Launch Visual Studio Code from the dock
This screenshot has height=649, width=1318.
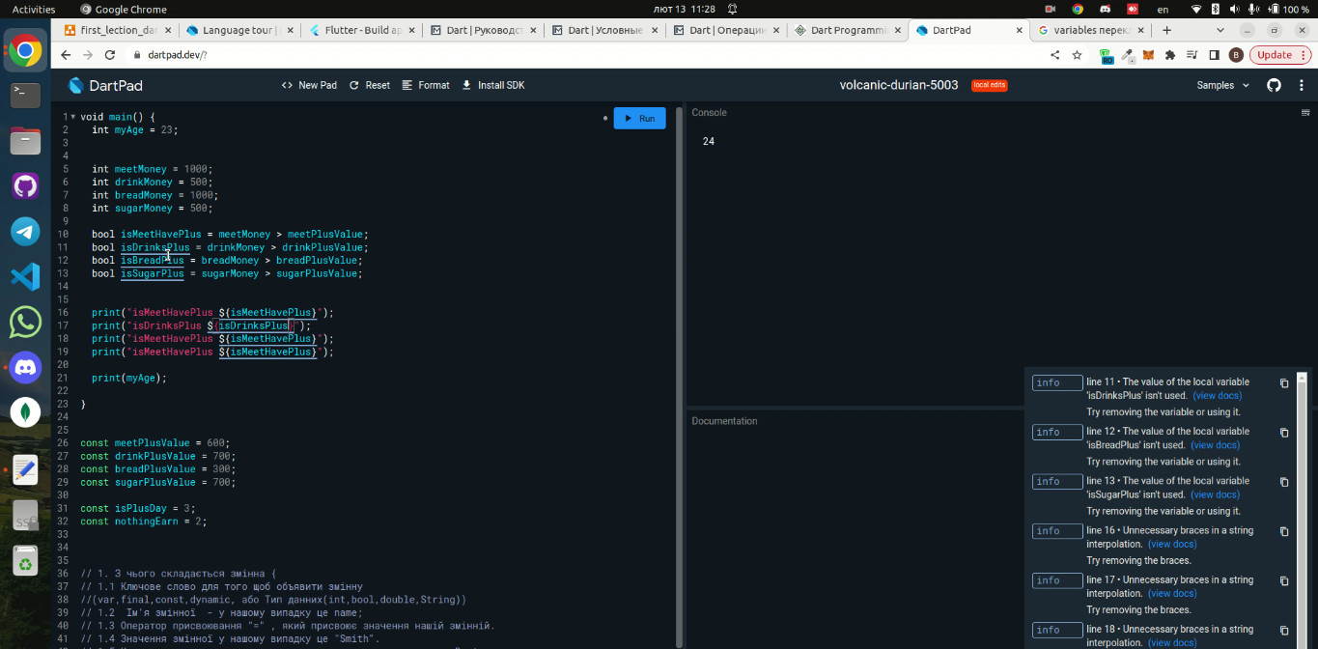[25, 276]
